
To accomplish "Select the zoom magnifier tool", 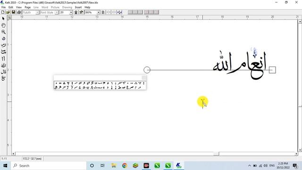I will (3, 32).
